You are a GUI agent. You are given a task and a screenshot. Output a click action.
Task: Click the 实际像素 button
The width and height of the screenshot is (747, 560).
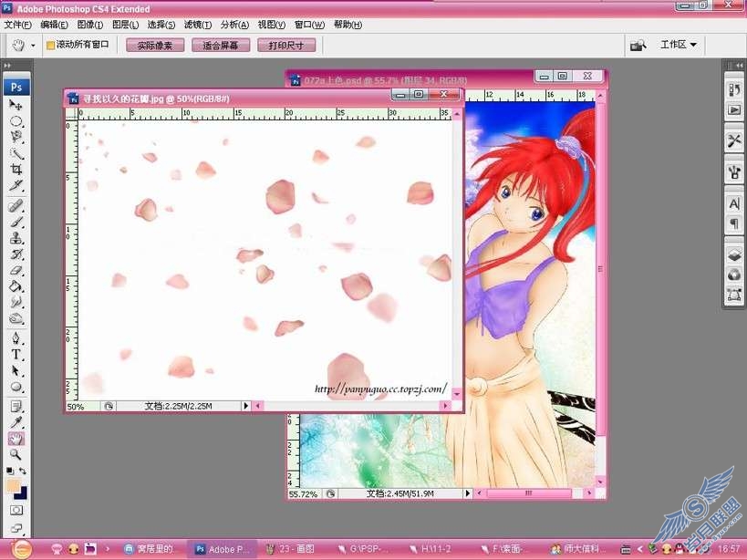(x=155, y=46)
